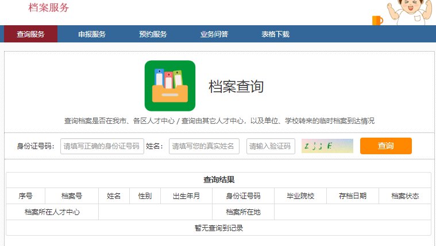436x246 pixels.
Task: Go to the 预约服务 tab
Action: pyautogui.click(x=153, y=34)
